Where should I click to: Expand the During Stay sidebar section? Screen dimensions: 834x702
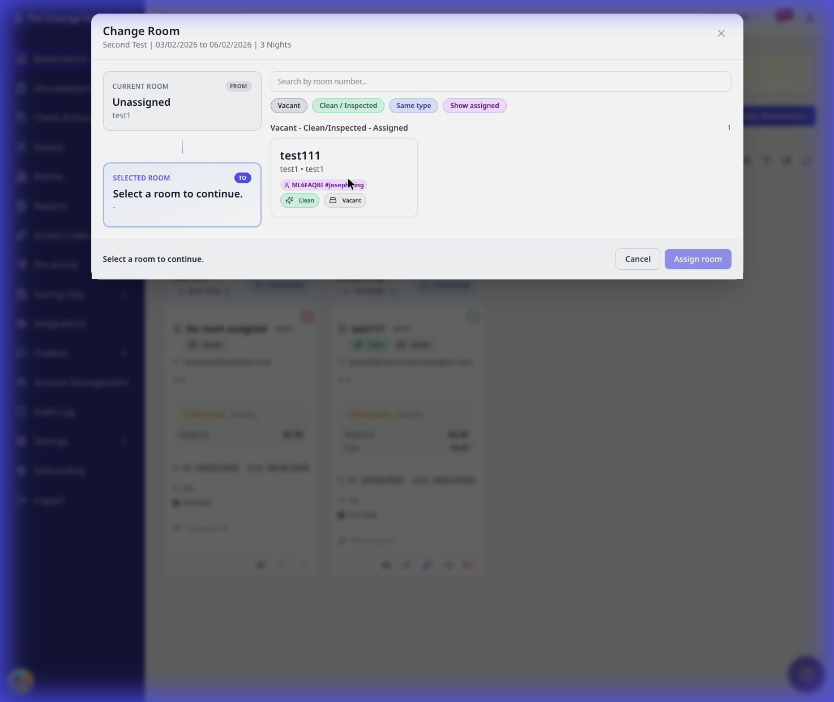point(123,294)
